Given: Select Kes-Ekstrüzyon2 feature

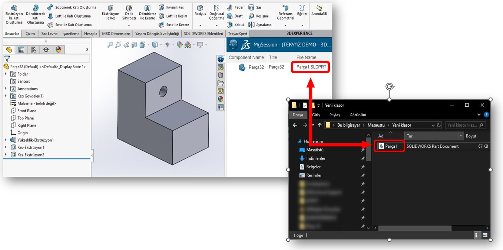Looking at the screenshot, I should pyautogui.click(x=27, y=155).
